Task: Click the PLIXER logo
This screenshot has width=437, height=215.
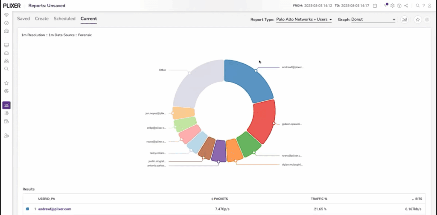Action: pos(12,6)
